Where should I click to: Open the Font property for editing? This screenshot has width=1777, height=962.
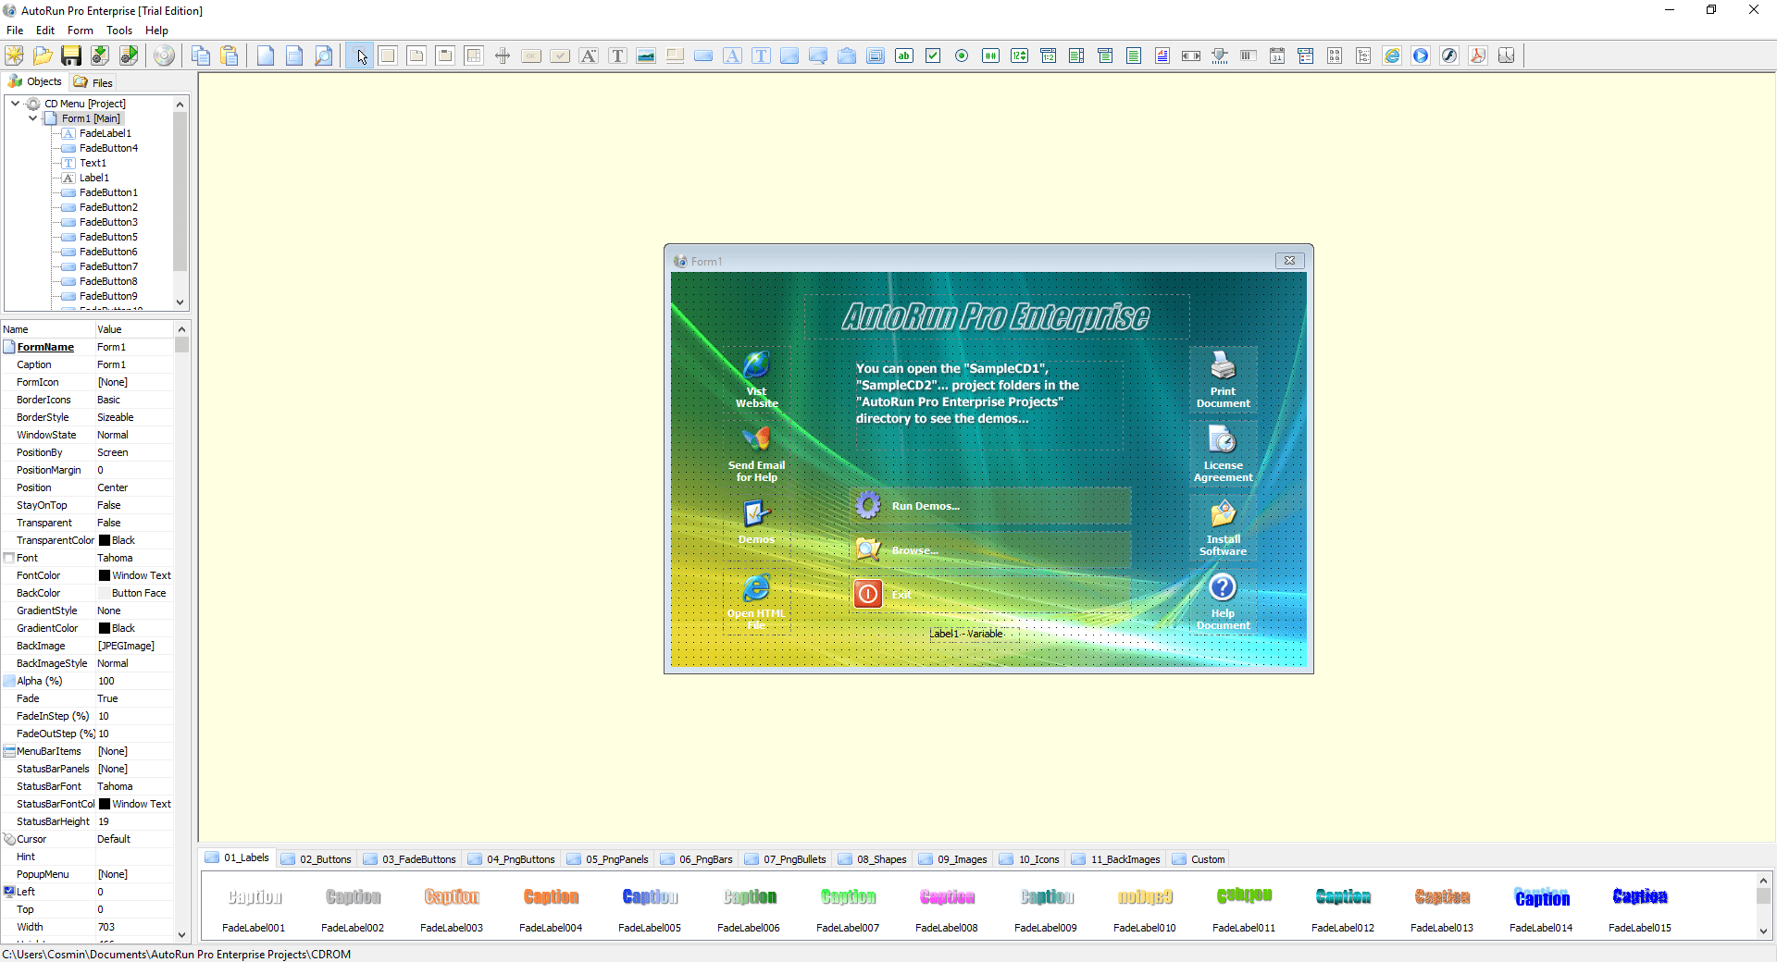[x=134, y=558]
